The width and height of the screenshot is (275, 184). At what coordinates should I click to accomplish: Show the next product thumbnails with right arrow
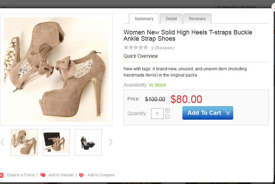click(x=111, y=142)
